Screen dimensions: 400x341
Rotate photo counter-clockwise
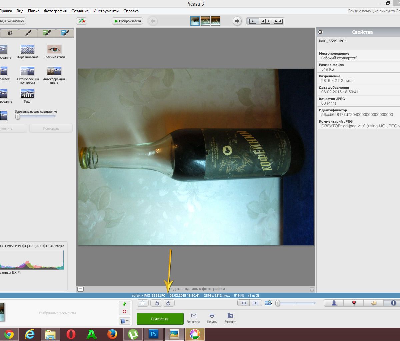[157, 303]
